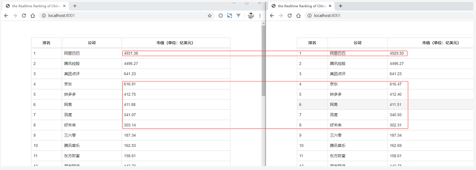
Task: Click value 4496.27 in right table
Action: pos(396,63)
